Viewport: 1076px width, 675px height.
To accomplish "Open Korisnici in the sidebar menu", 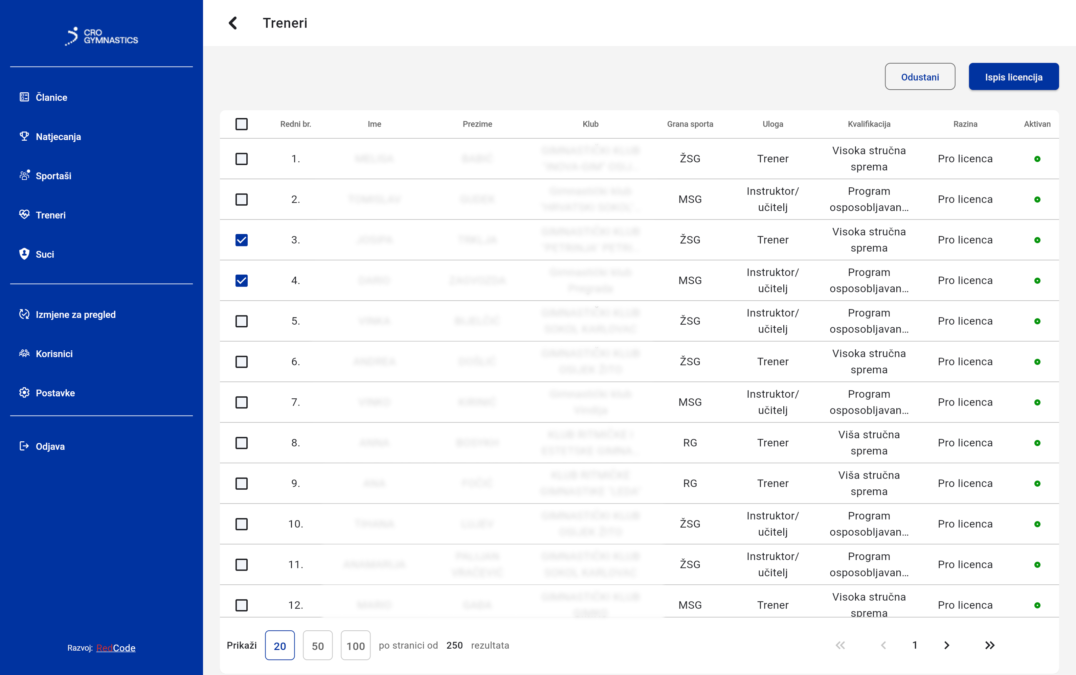I will (54, 354).
